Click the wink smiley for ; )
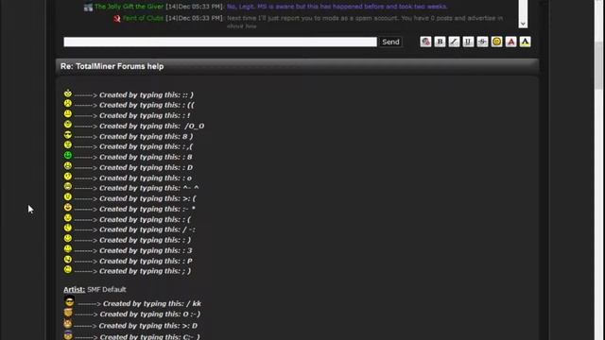Screen dimensions: 605x340 (x=68, y=269)
